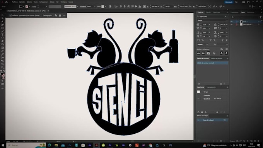Screen dimensions: 263x148
Task: Click the search icon in Layers panel
Action: point(232,17)
